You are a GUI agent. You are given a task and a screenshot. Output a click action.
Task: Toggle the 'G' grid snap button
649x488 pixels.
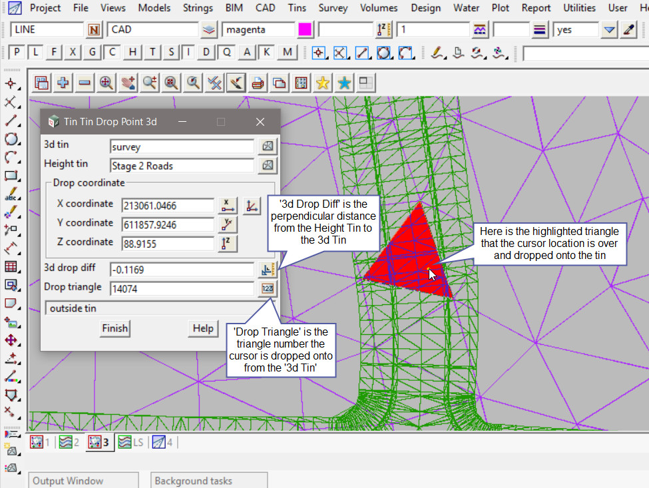[93, 53]
